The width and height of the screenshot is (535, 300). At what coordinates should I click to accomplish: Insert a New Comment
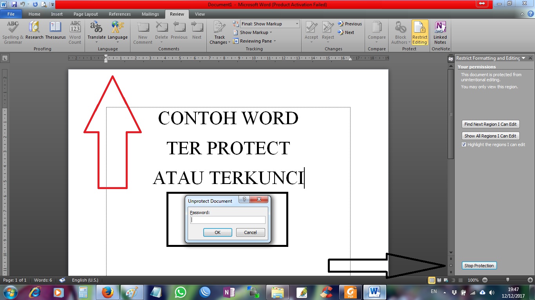click(143, 32)
